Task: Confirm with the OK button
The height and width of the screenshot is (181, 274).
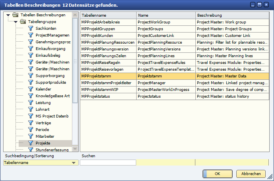Action: point(218,174)
